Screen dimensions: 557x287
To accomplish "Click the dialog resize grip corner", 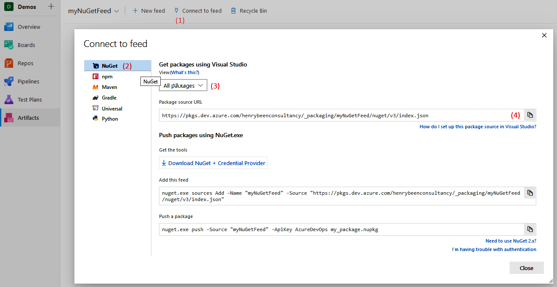I will point(551,281).
